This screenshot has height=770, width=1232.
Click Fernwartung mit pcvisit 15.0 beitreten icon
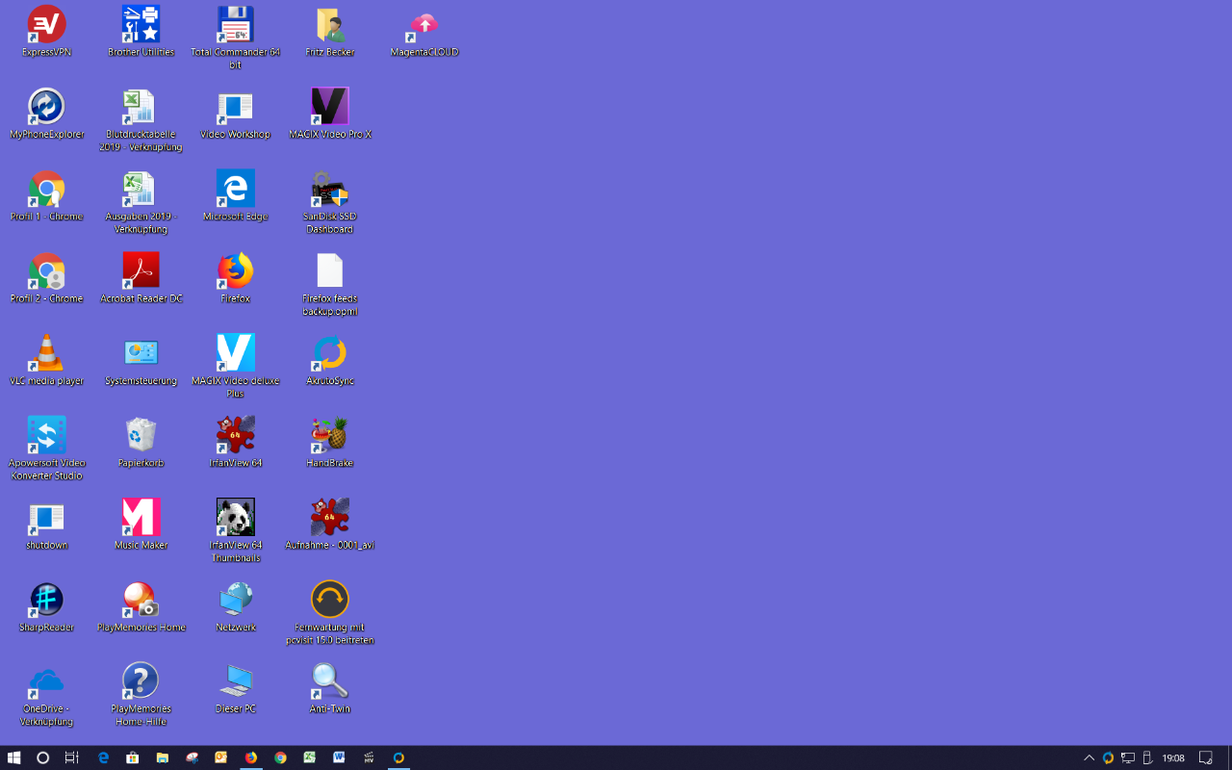click(x=330, y=600)
